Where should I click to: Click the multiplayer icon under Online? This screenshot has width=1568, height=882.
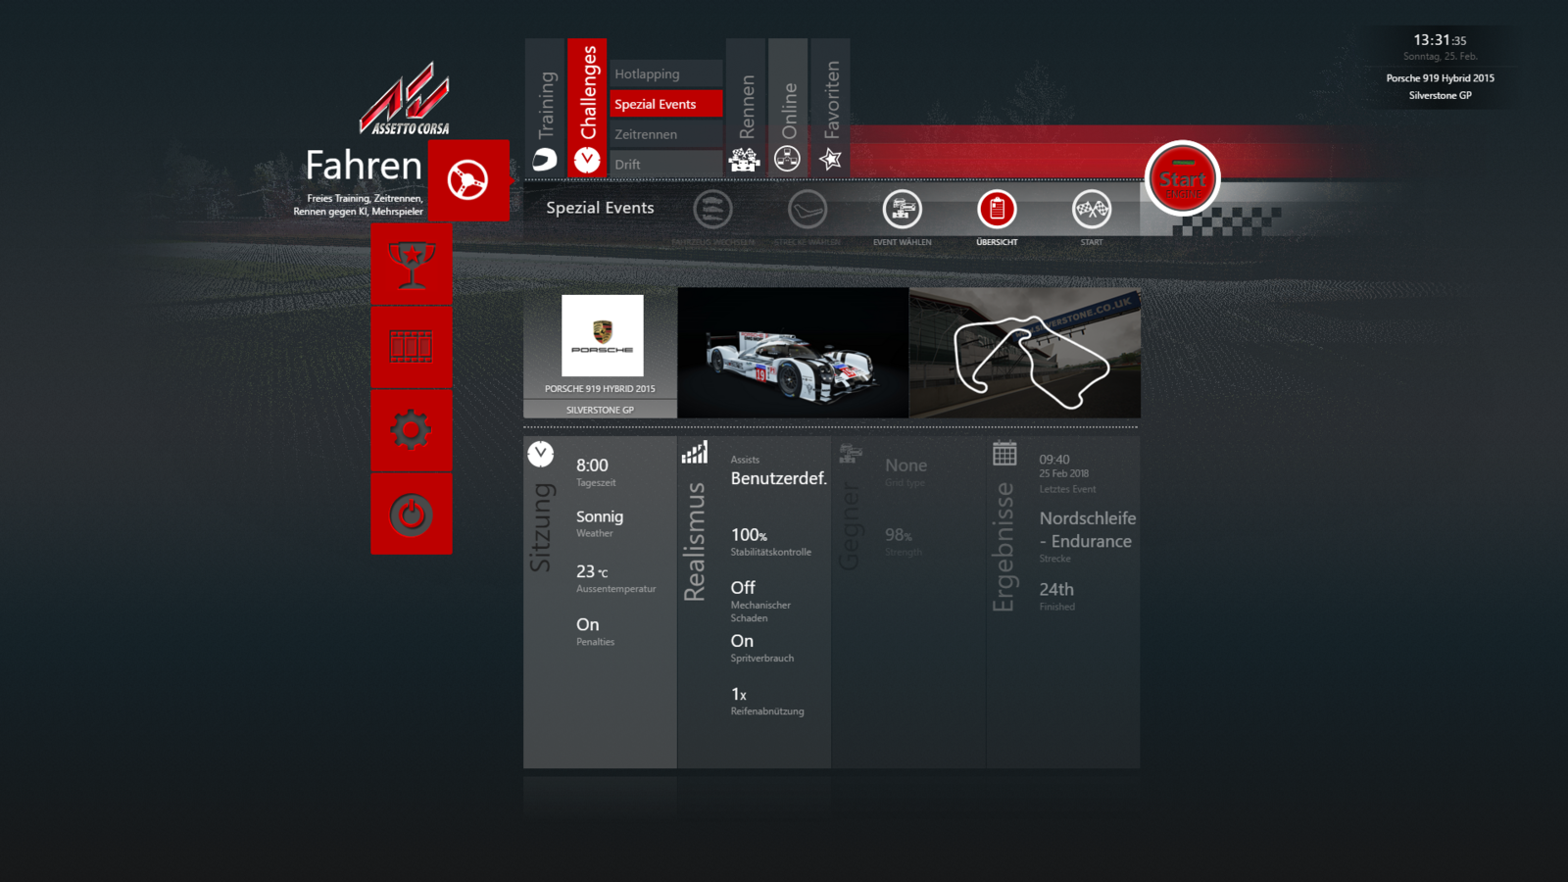[x=788, y=159]
